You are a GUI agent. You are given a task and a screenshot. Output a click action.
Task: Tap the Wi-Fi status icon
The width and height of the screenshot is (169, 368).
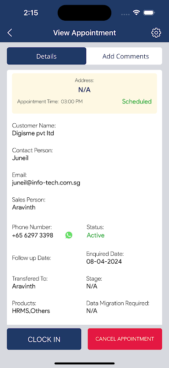tap(136, 13)
